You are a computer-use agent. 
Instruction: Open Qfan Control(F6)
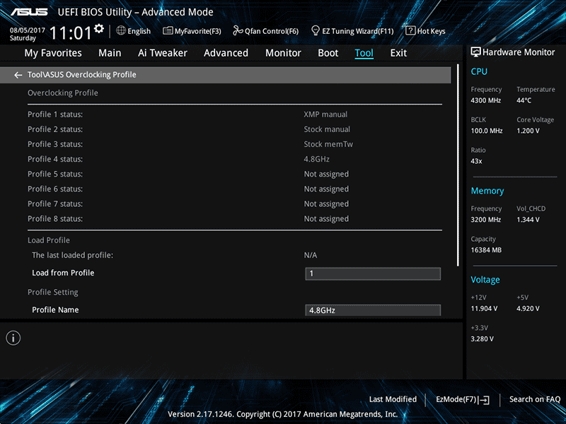(266, 31)
